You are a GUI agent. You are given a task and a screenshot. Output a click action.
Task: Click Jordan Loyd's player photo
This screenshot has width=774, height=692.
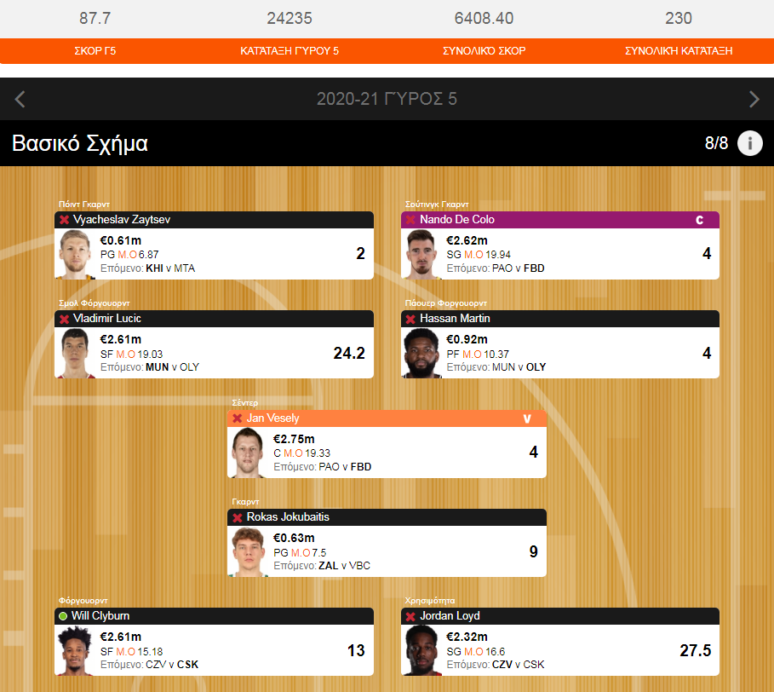click(421, 650)
